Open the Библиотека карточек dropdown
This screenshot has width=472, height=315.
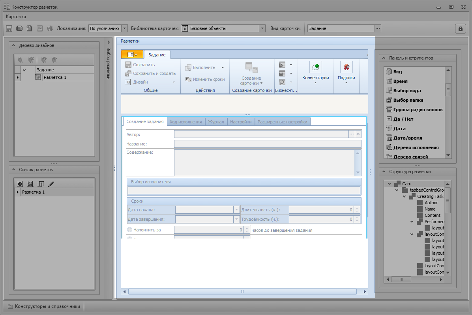262,28
